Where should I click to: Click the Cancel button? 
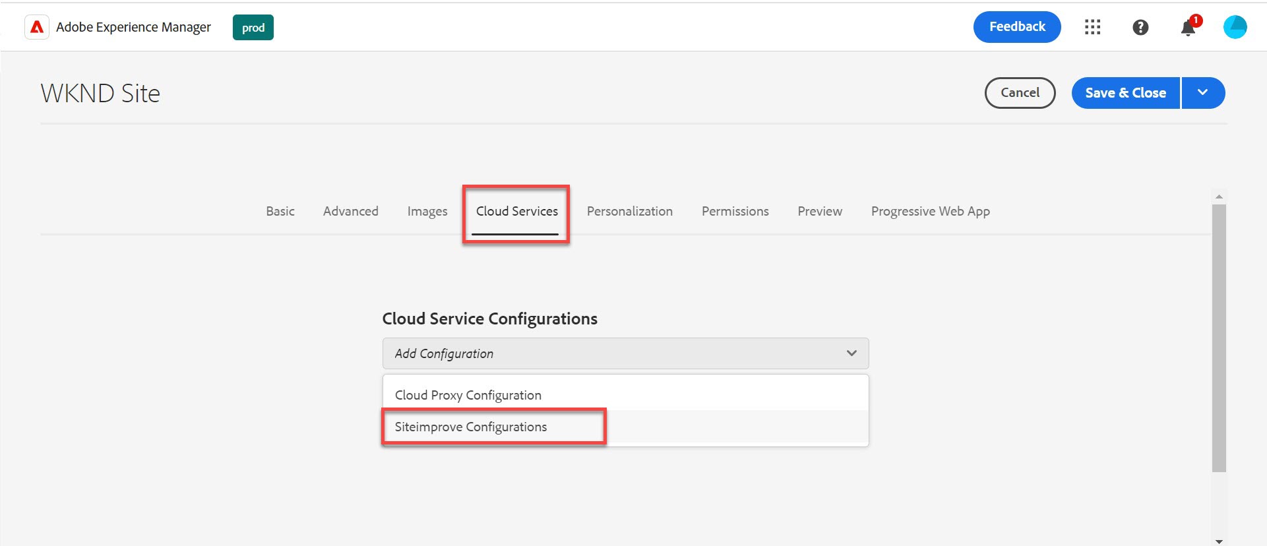tap(1020, 93)
